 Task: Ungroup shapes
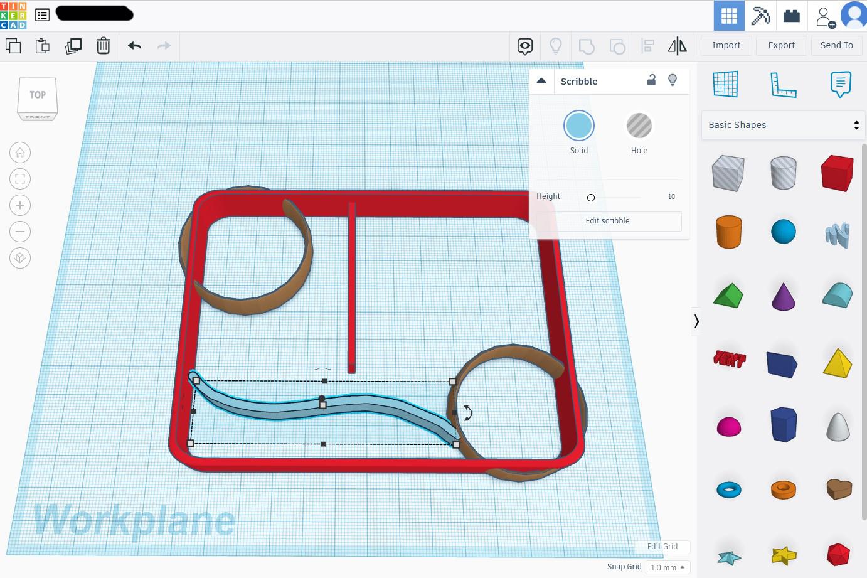[617, 46]
